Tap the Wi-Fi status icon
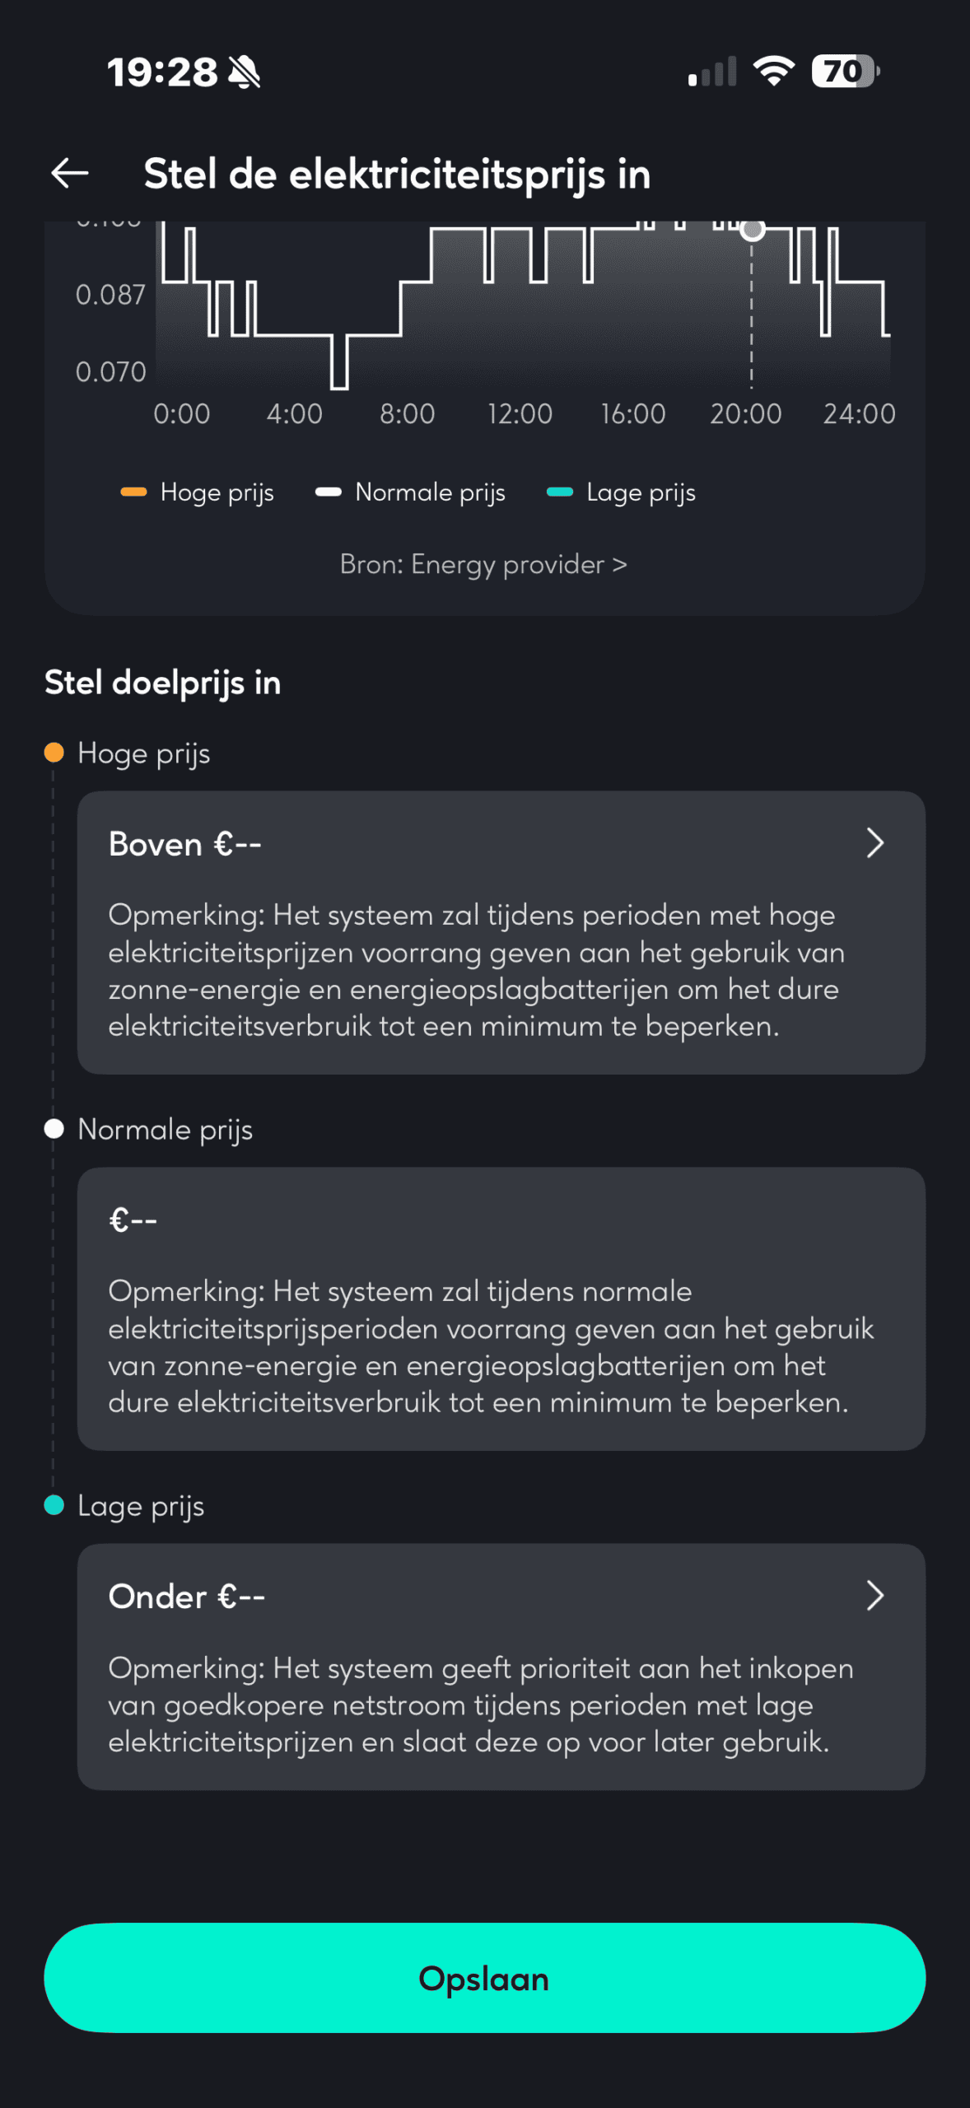970x2108 pixels. pyautogui.click(x=774, y=72)
